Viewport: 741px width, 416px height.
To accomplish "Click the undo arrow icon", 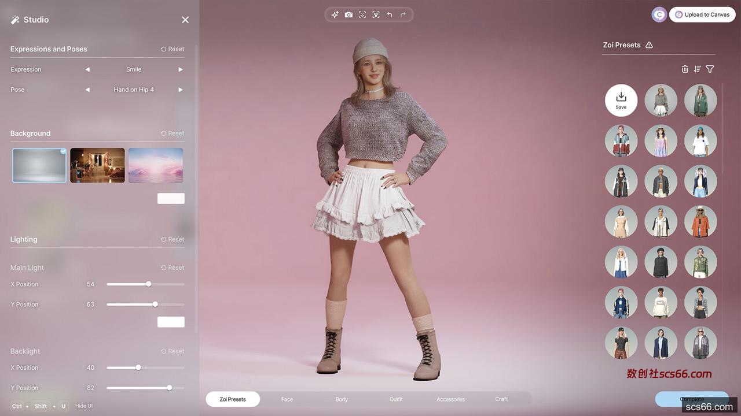I will tap(390, 14).
